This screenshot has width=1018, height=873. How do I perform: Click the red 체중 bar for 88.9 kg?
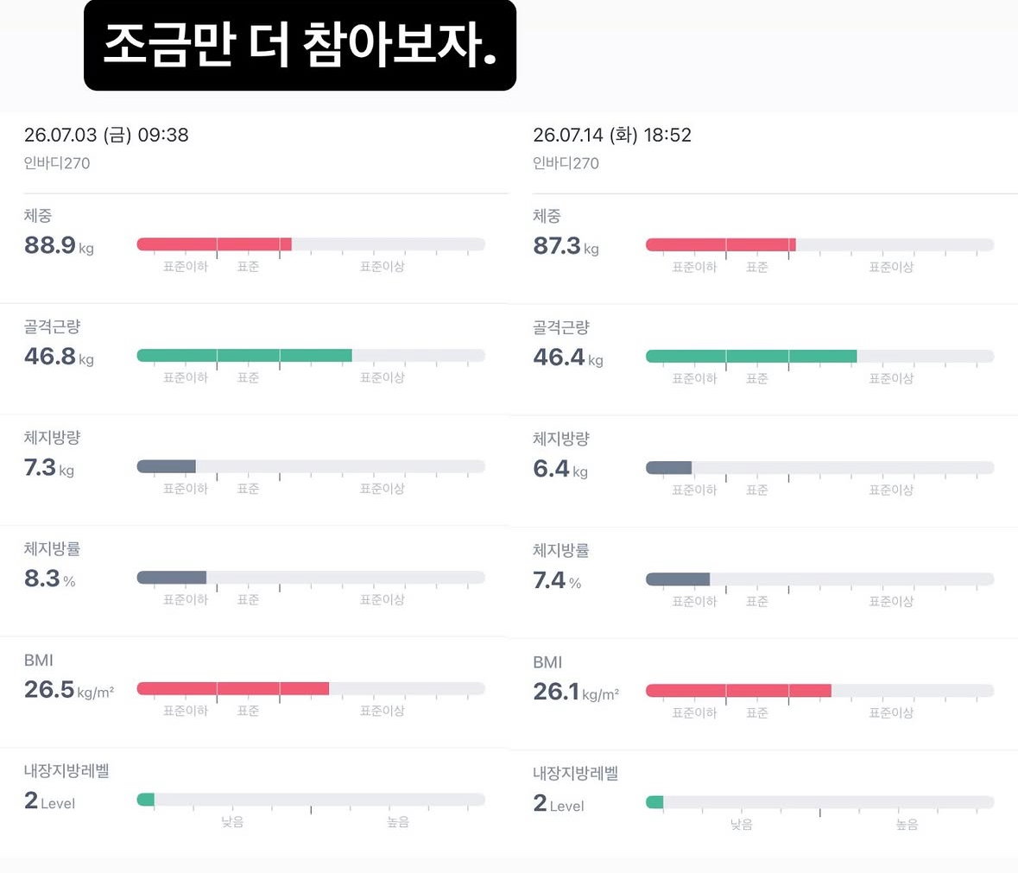click(214, 244)
